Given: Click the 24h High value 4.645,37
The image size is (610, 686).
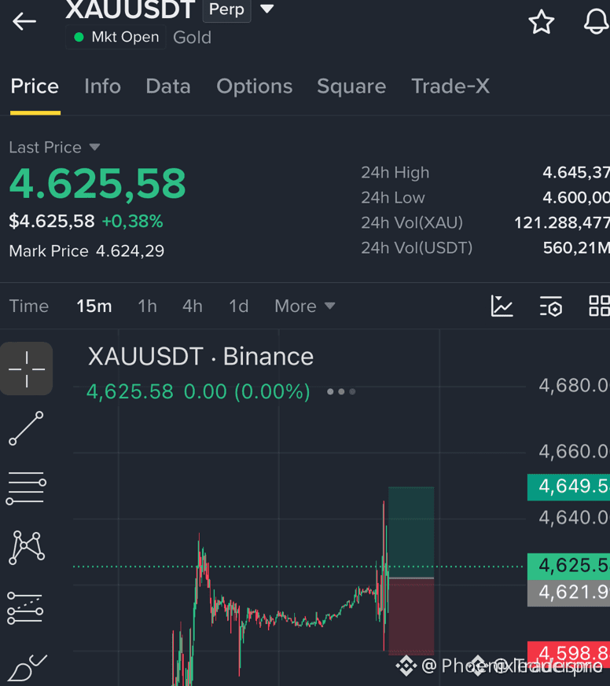Looking at the screenshot, I should (576, 173).
